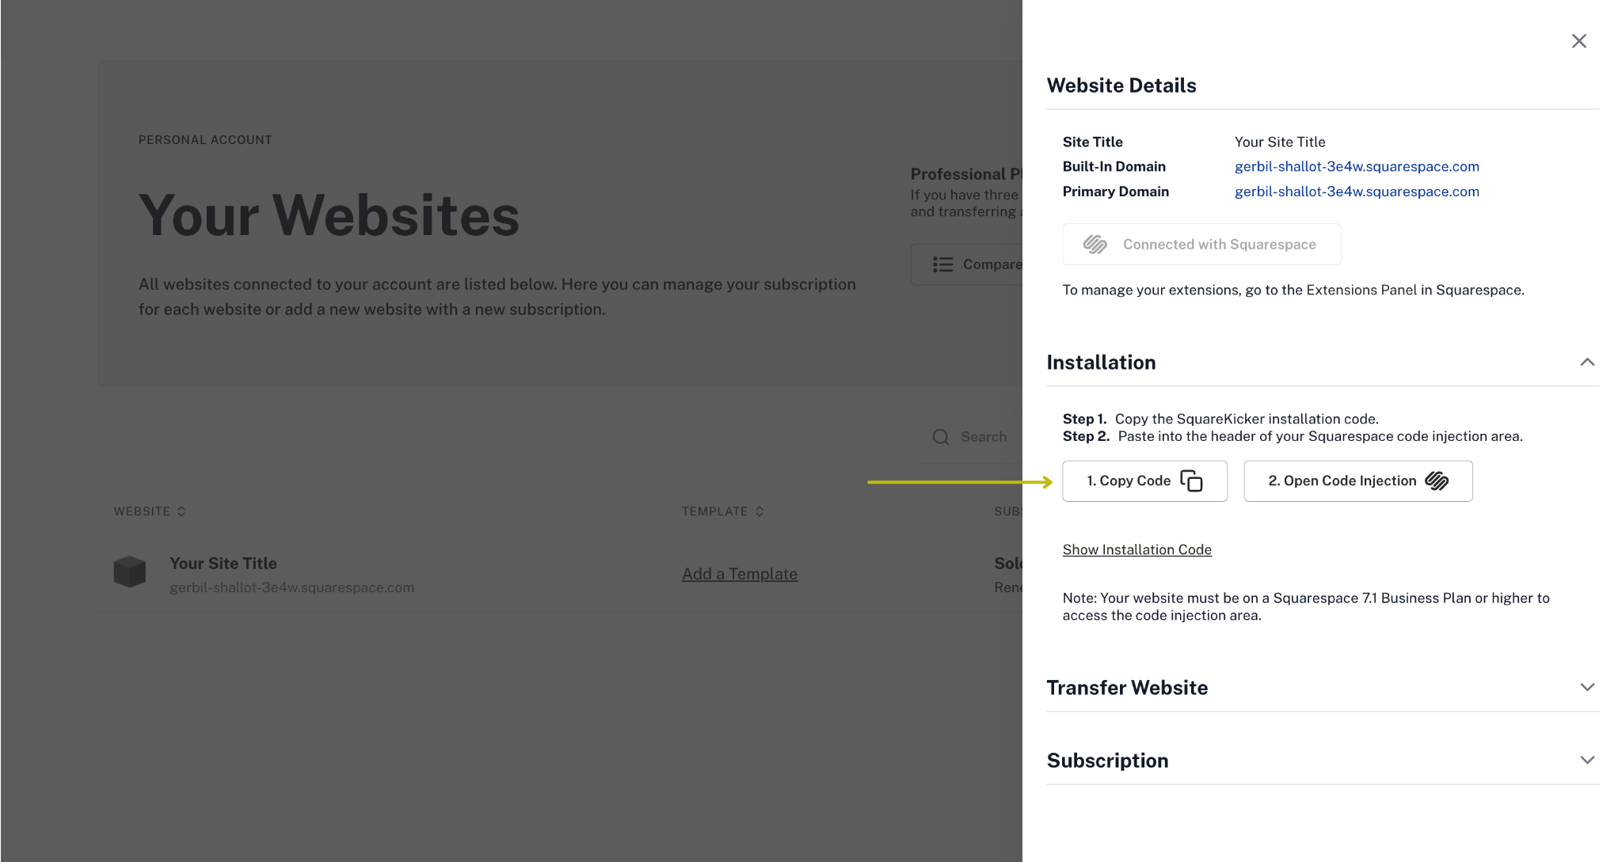
Task: Sort by Website column arrows
Action: point(181,511)
